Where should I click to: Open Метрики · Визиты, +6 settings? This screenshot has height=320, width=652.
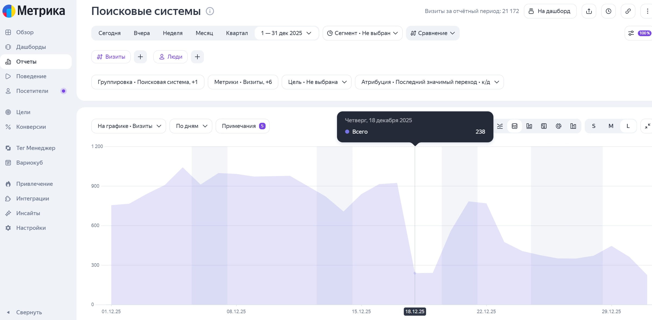(x=243, y=82)
